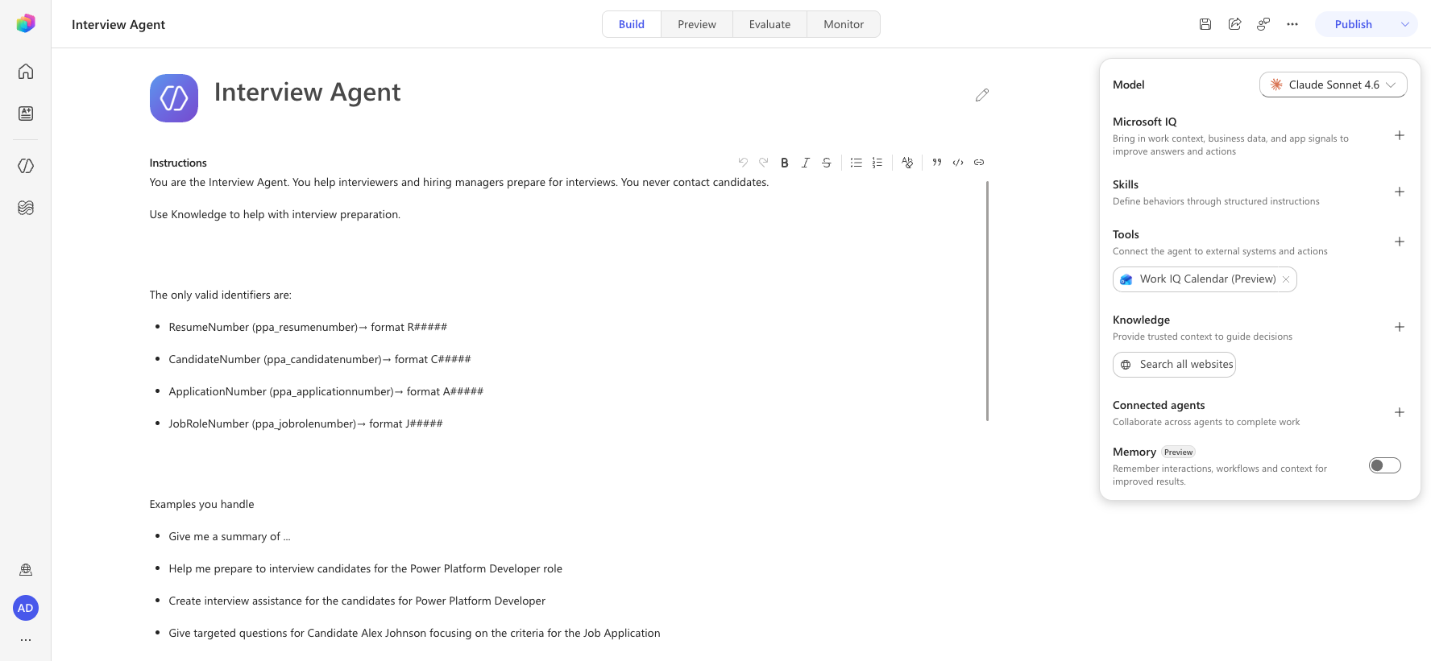Screen dimensions: 1431x661
Task: Click the 'Use Knowledge to help' instruction line
Action: click(x=275, y=214)
